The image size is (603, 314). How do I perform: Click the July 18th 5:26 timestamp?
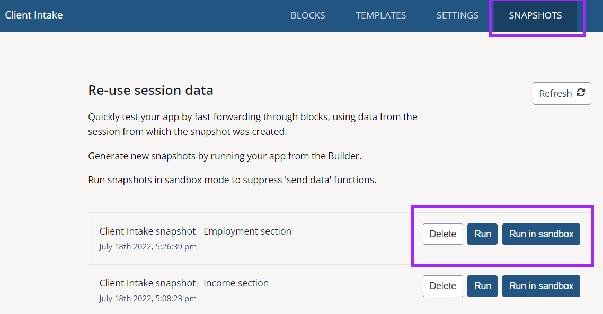tap(148, 246)
